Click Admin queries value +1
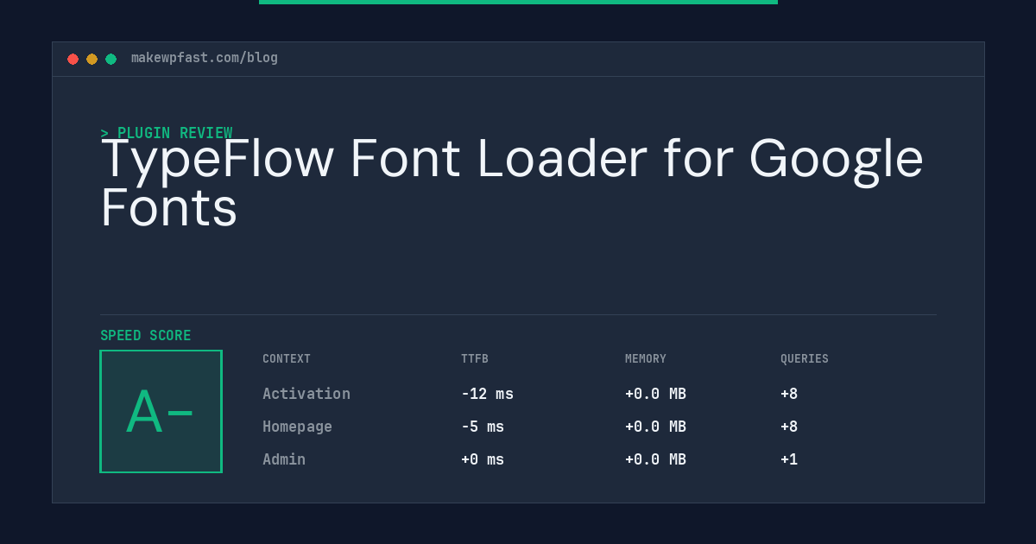 [x=789, y=459]
